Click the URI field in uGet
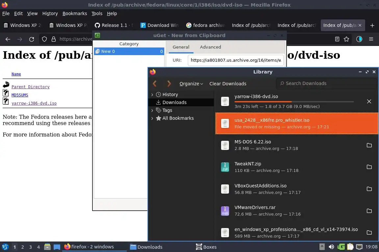Image resolution: width=379 pixels, height=252 pixels. [236, 60]
